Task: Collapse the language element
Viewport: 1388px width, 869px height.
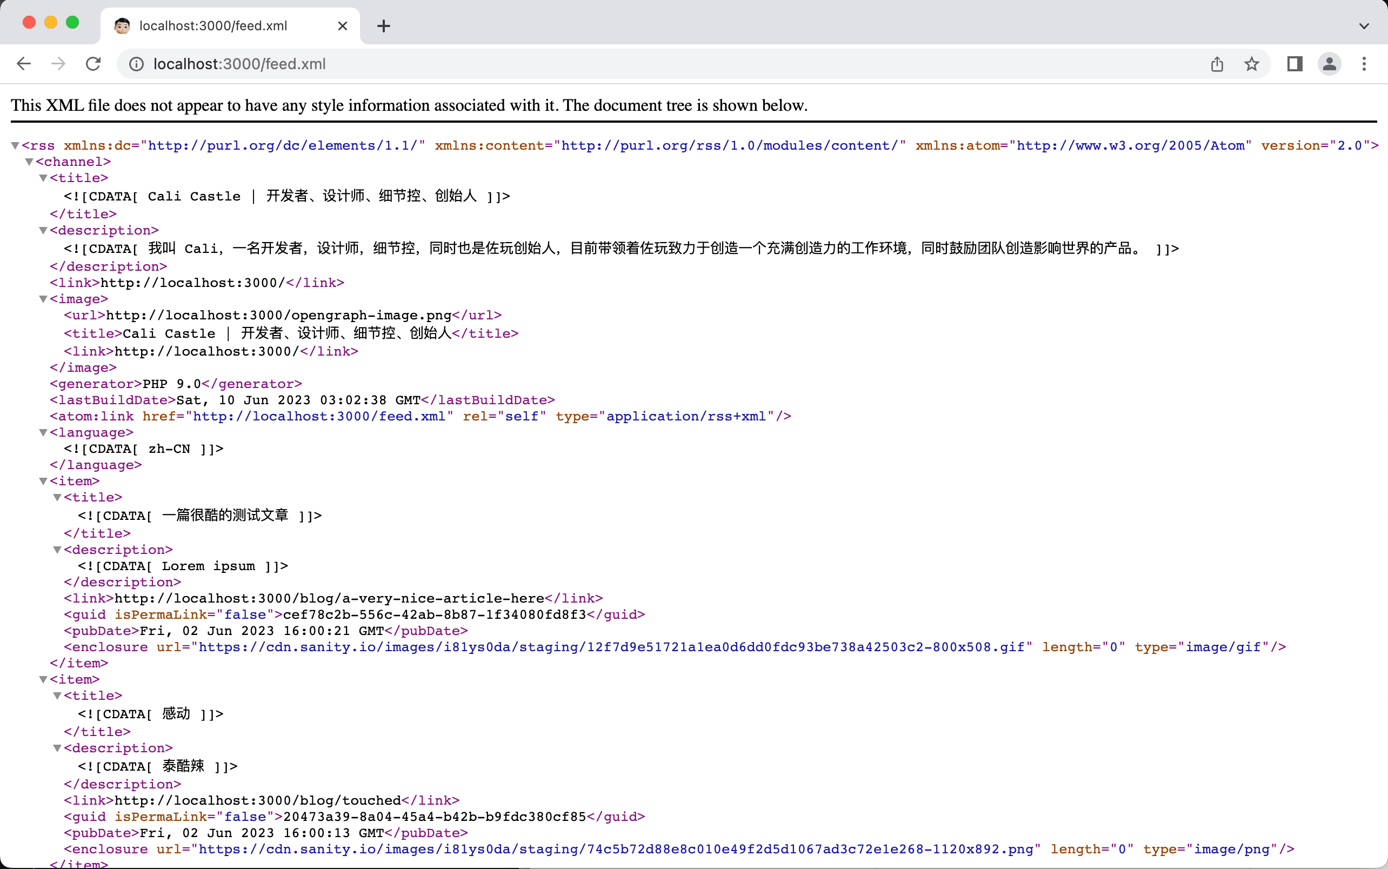Action: (43, 432)
